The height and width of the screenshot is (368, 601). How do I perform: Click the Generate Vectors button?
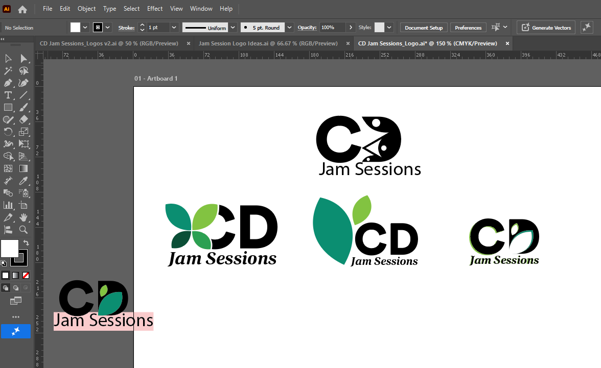[x=546, y=28]
